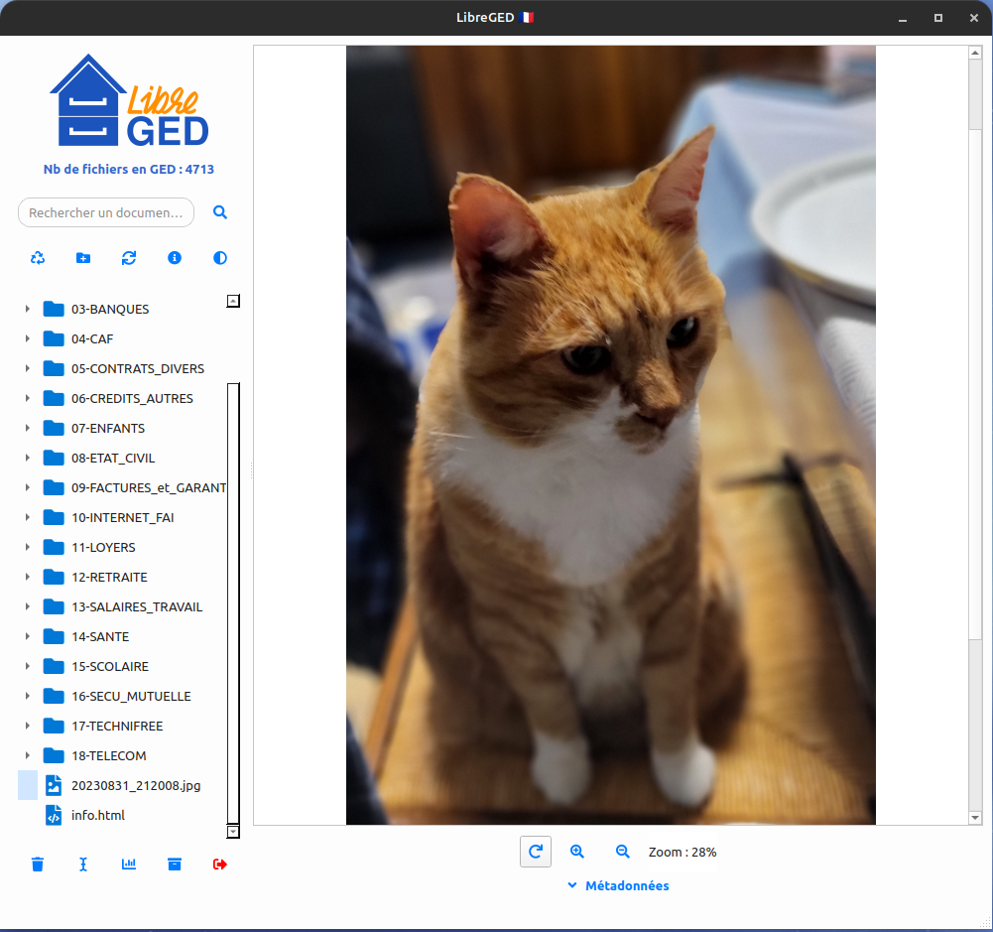This screenshot has height=932, width=993.
Task: Expand the 14-SANTE folder arrow
Action: (28, 637)
